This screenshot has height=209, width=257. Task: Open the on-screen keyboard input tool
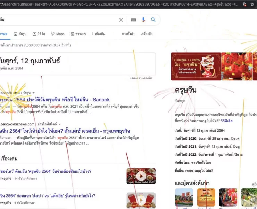pos(133,20)
